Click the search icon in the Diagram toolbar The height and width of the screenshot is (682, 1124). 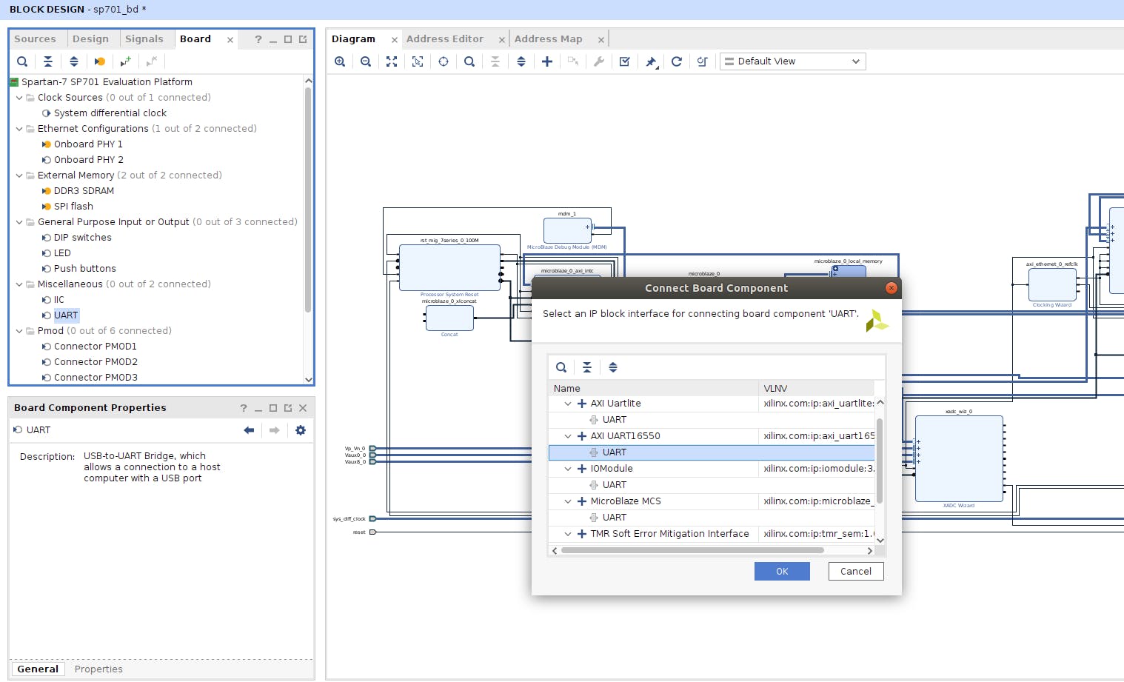(469, 61)
